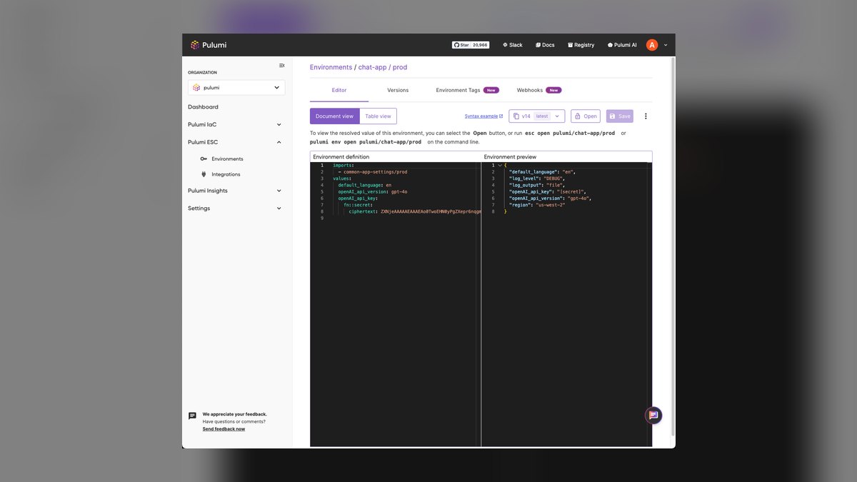Click the "openAI_api_key" preview line

coord(548,192)
